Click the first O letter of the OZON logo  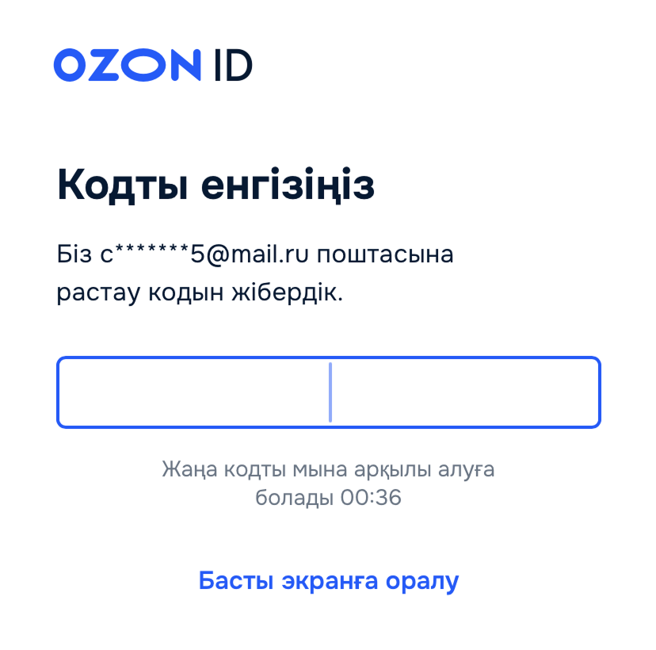(71, 65)
